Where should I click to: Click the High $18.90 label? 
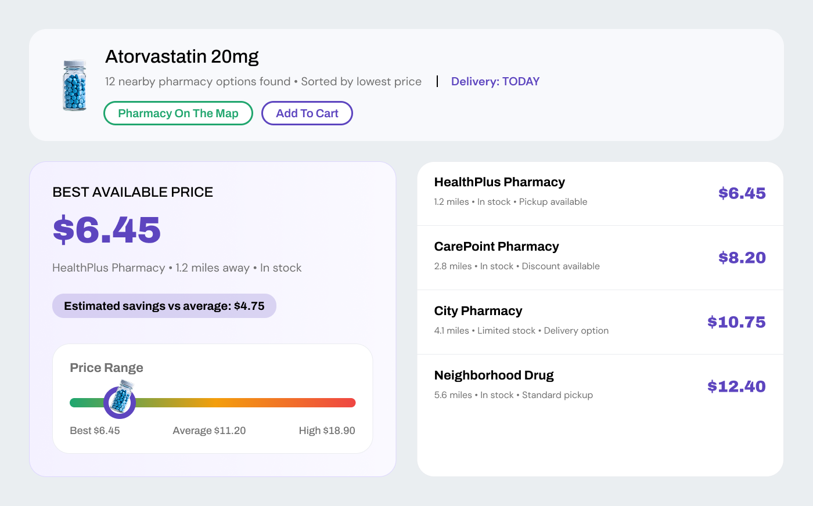point(327,431)
